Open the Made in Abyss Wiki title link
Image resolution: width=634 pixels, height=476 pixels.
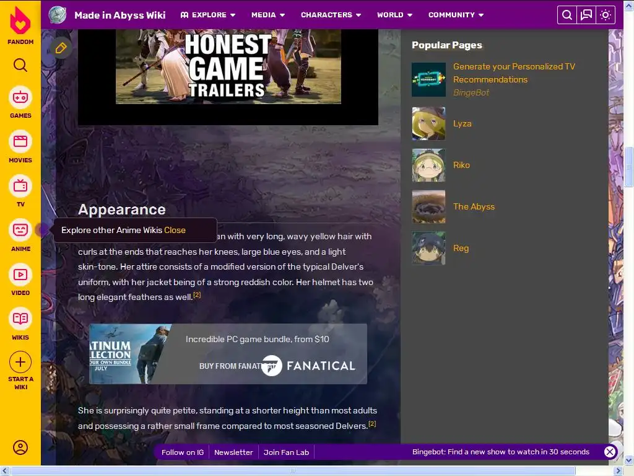[119, 15]
